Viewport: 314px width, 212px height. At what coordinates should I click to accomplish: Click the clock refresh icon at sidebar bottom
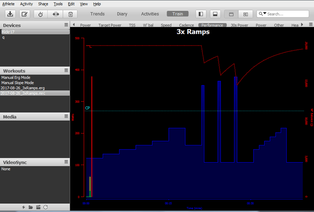pos(46,207)
